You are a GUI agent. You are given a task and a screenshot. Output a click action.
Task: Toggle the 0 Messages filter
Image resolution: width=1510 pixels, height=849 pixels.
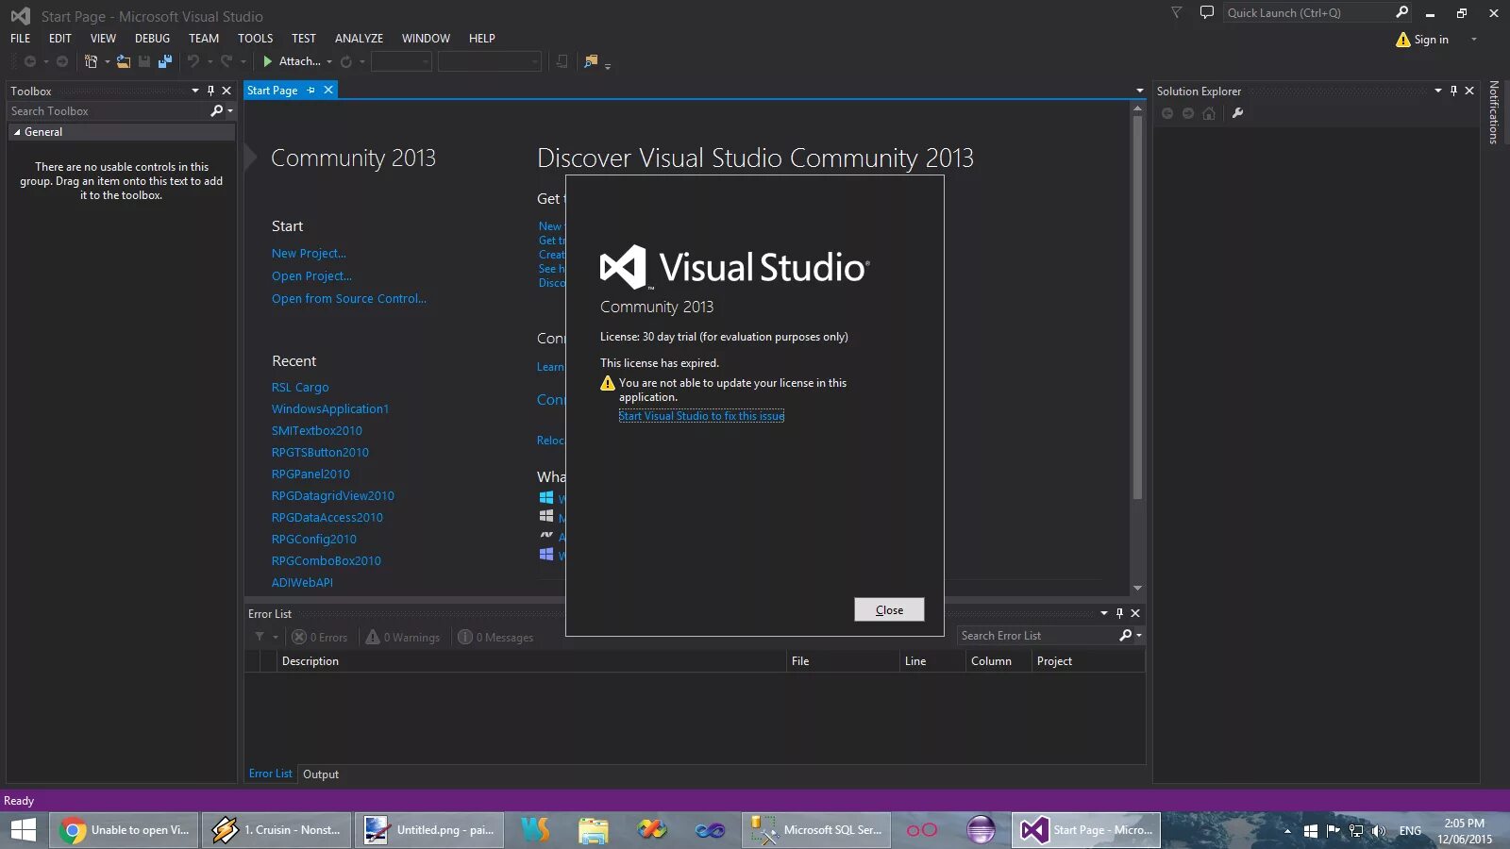pyautogui.click(x=495, y=638)
